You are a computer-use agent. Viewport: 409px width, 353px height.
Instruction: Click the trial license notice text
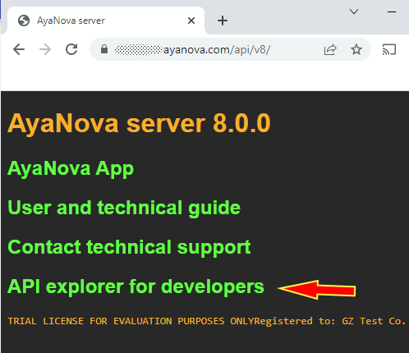tap(206, 321)
